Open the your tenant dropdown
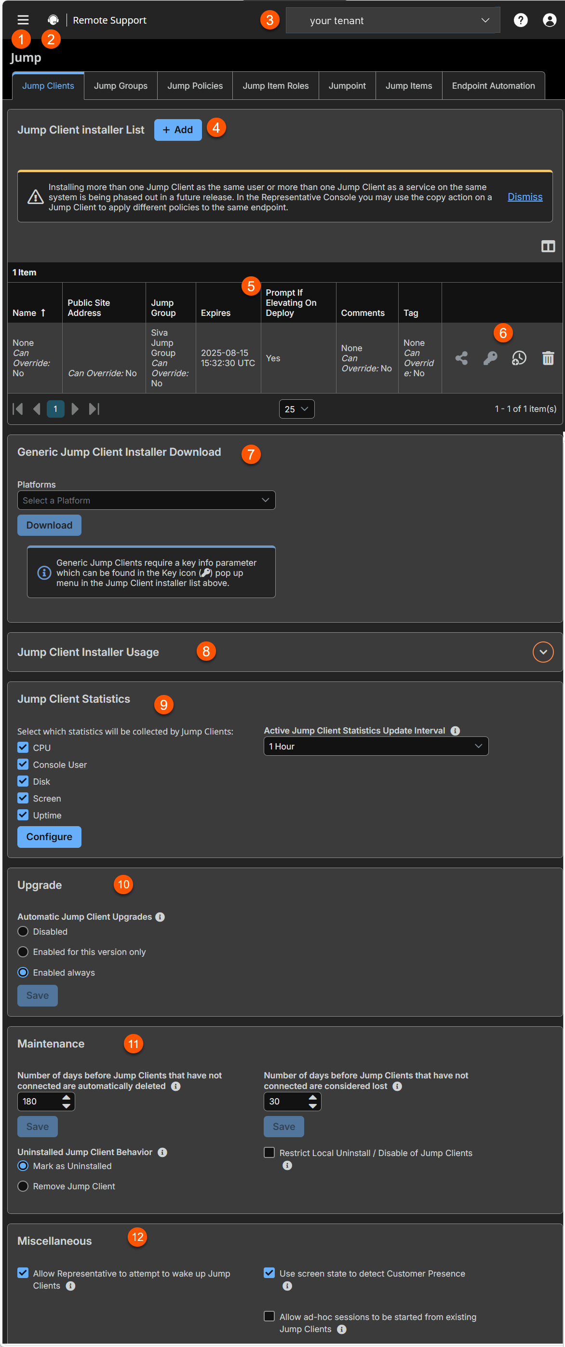The height and width of the screenshot is (1347, 565). (x=392, y=20)
